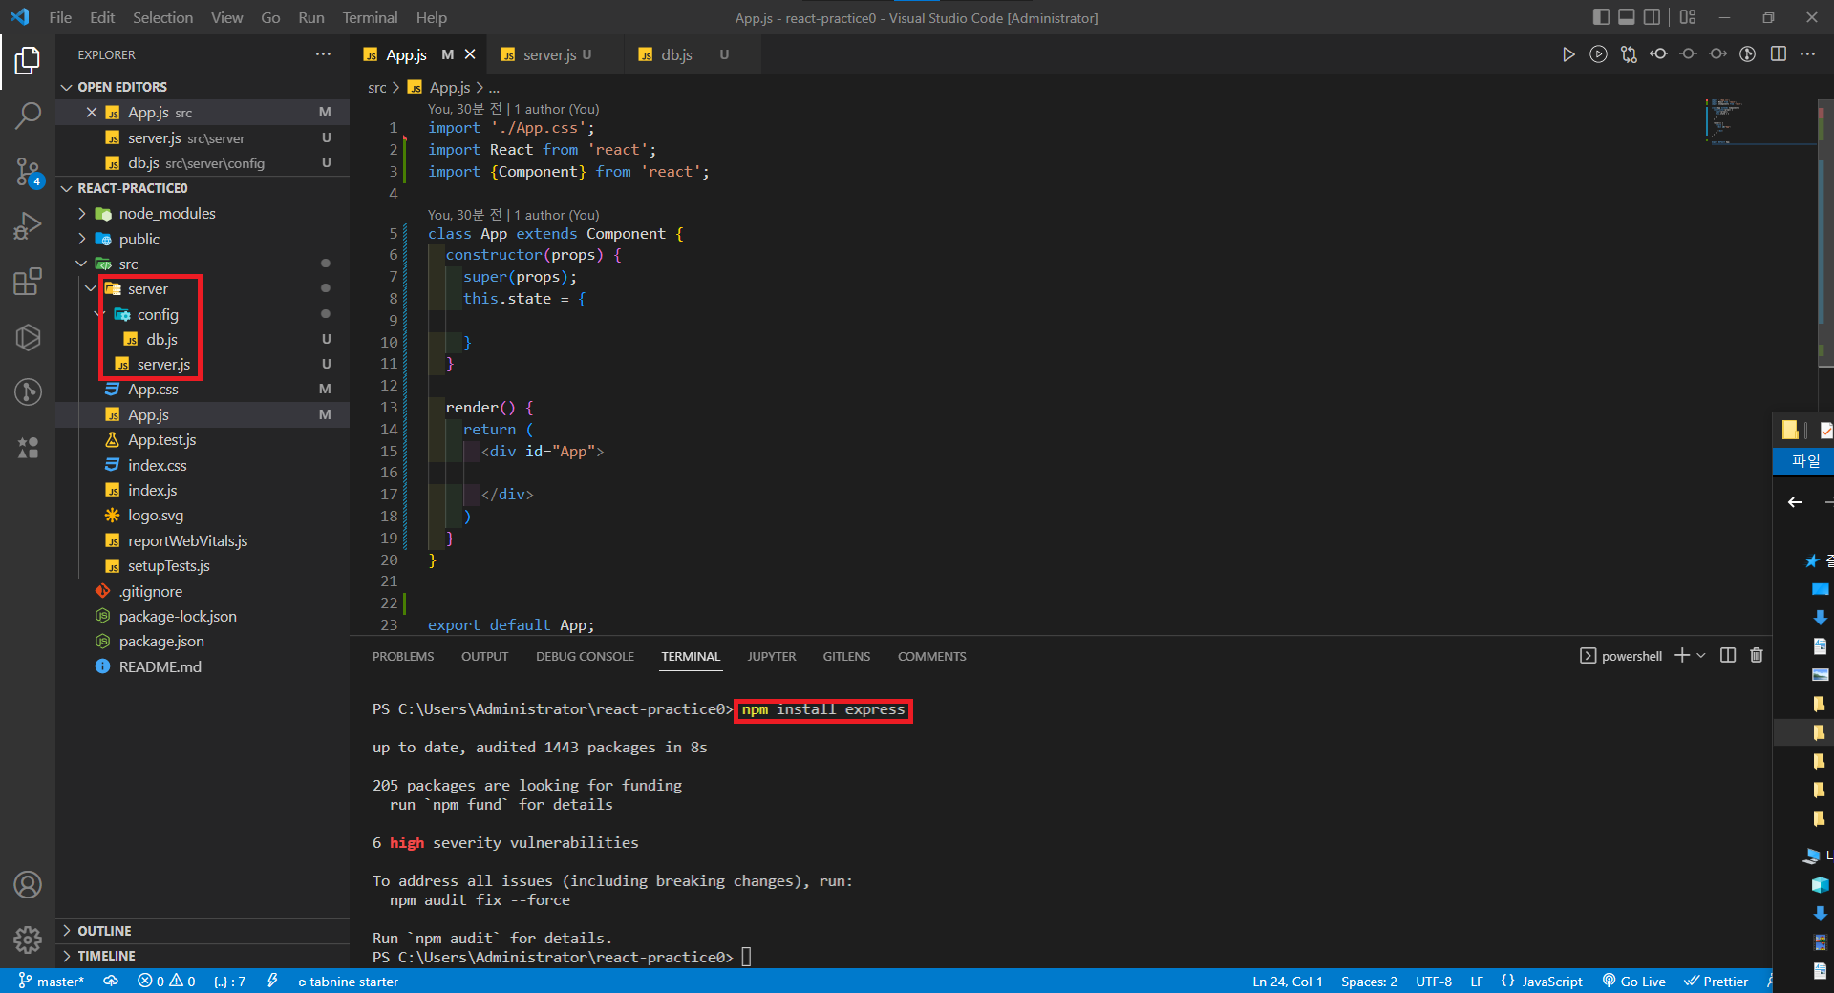
Task: Open Source Control view with 4 changes
Action: click(x=28, y=172)
